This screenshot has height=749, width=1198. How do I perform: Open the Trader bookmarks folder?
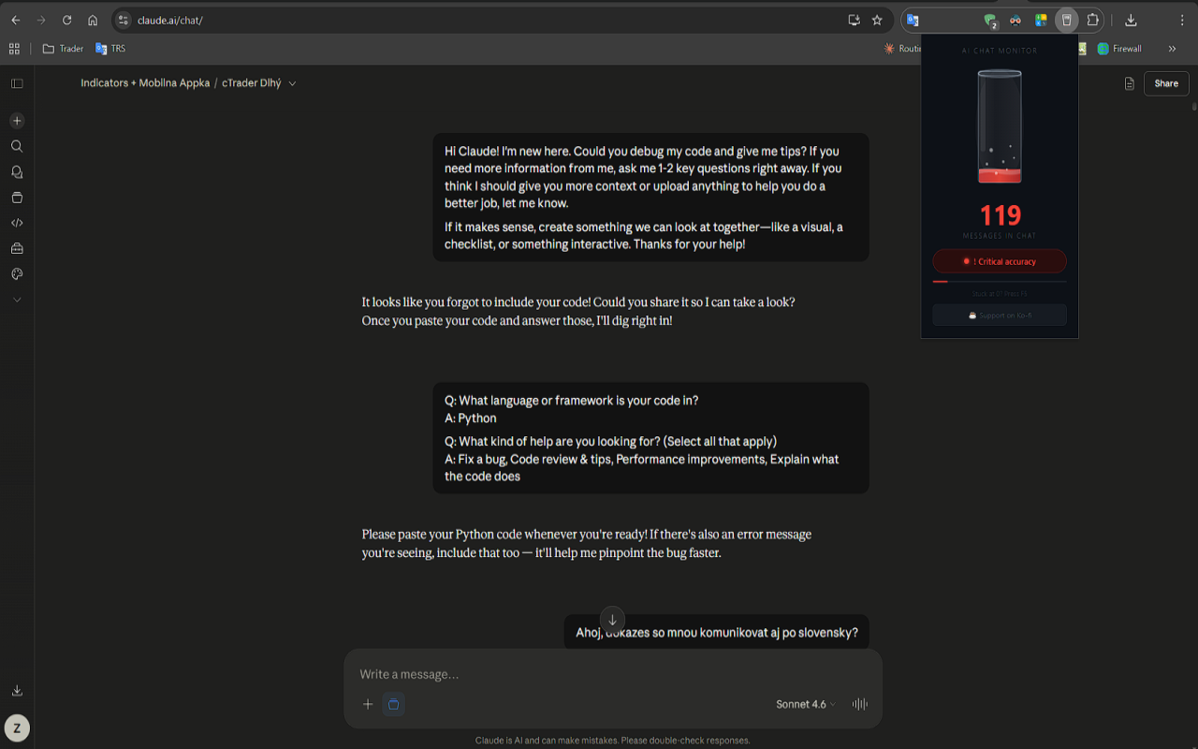click(x=63, y=49)
